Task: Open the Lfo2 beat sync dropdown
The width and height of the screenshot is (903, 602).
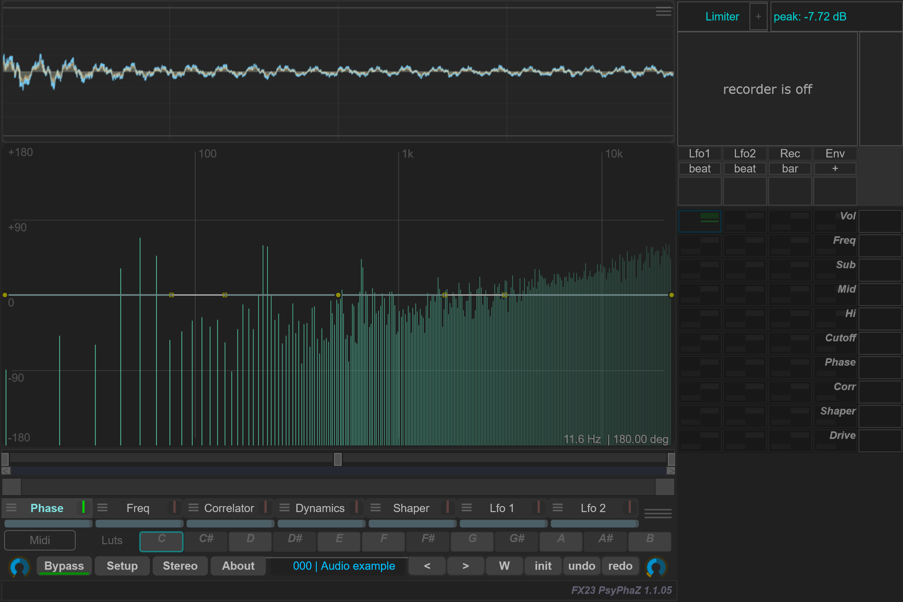Action: [745, 169]
